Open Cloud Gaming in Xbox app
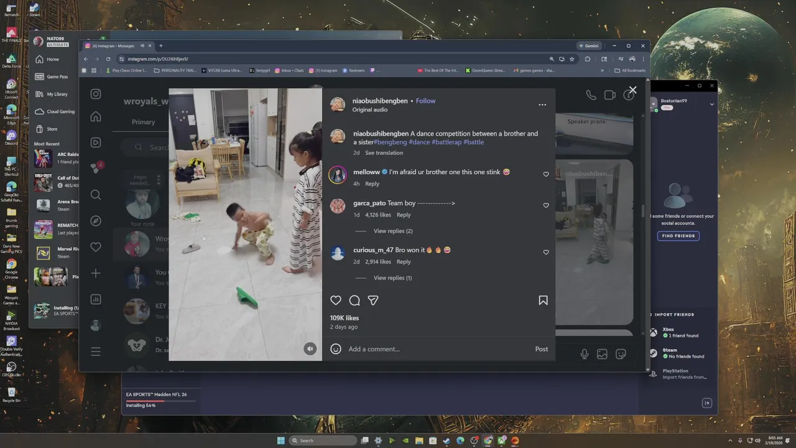This screenshot has width=796, height=448. click(55, 111)
